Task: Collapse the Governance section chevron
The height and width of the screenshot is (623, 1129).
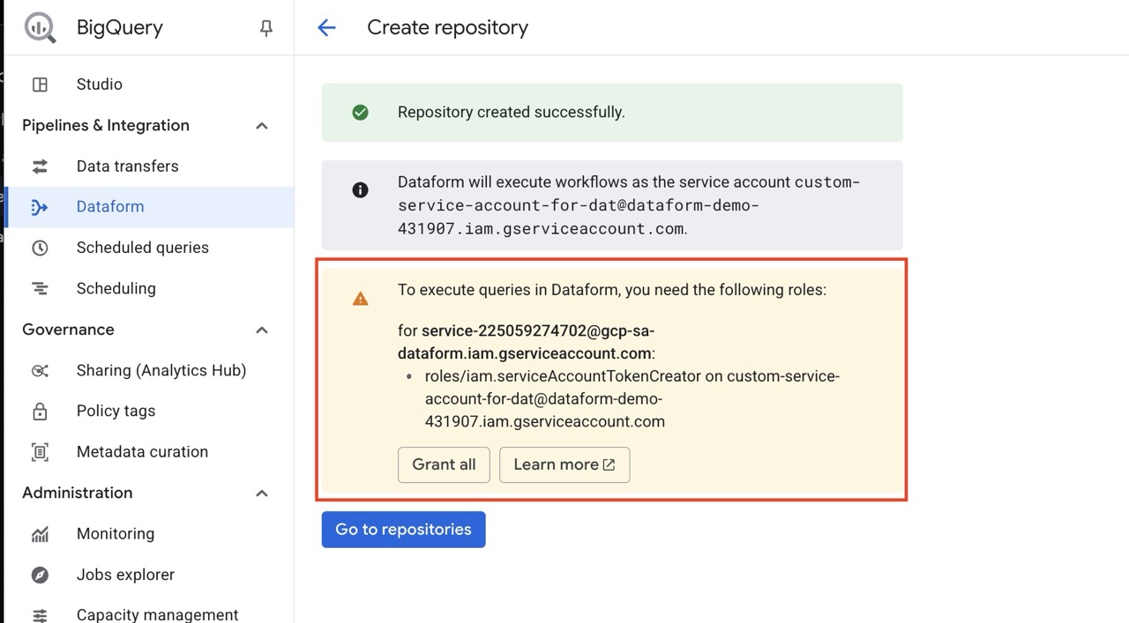Action: pos(262,330)
